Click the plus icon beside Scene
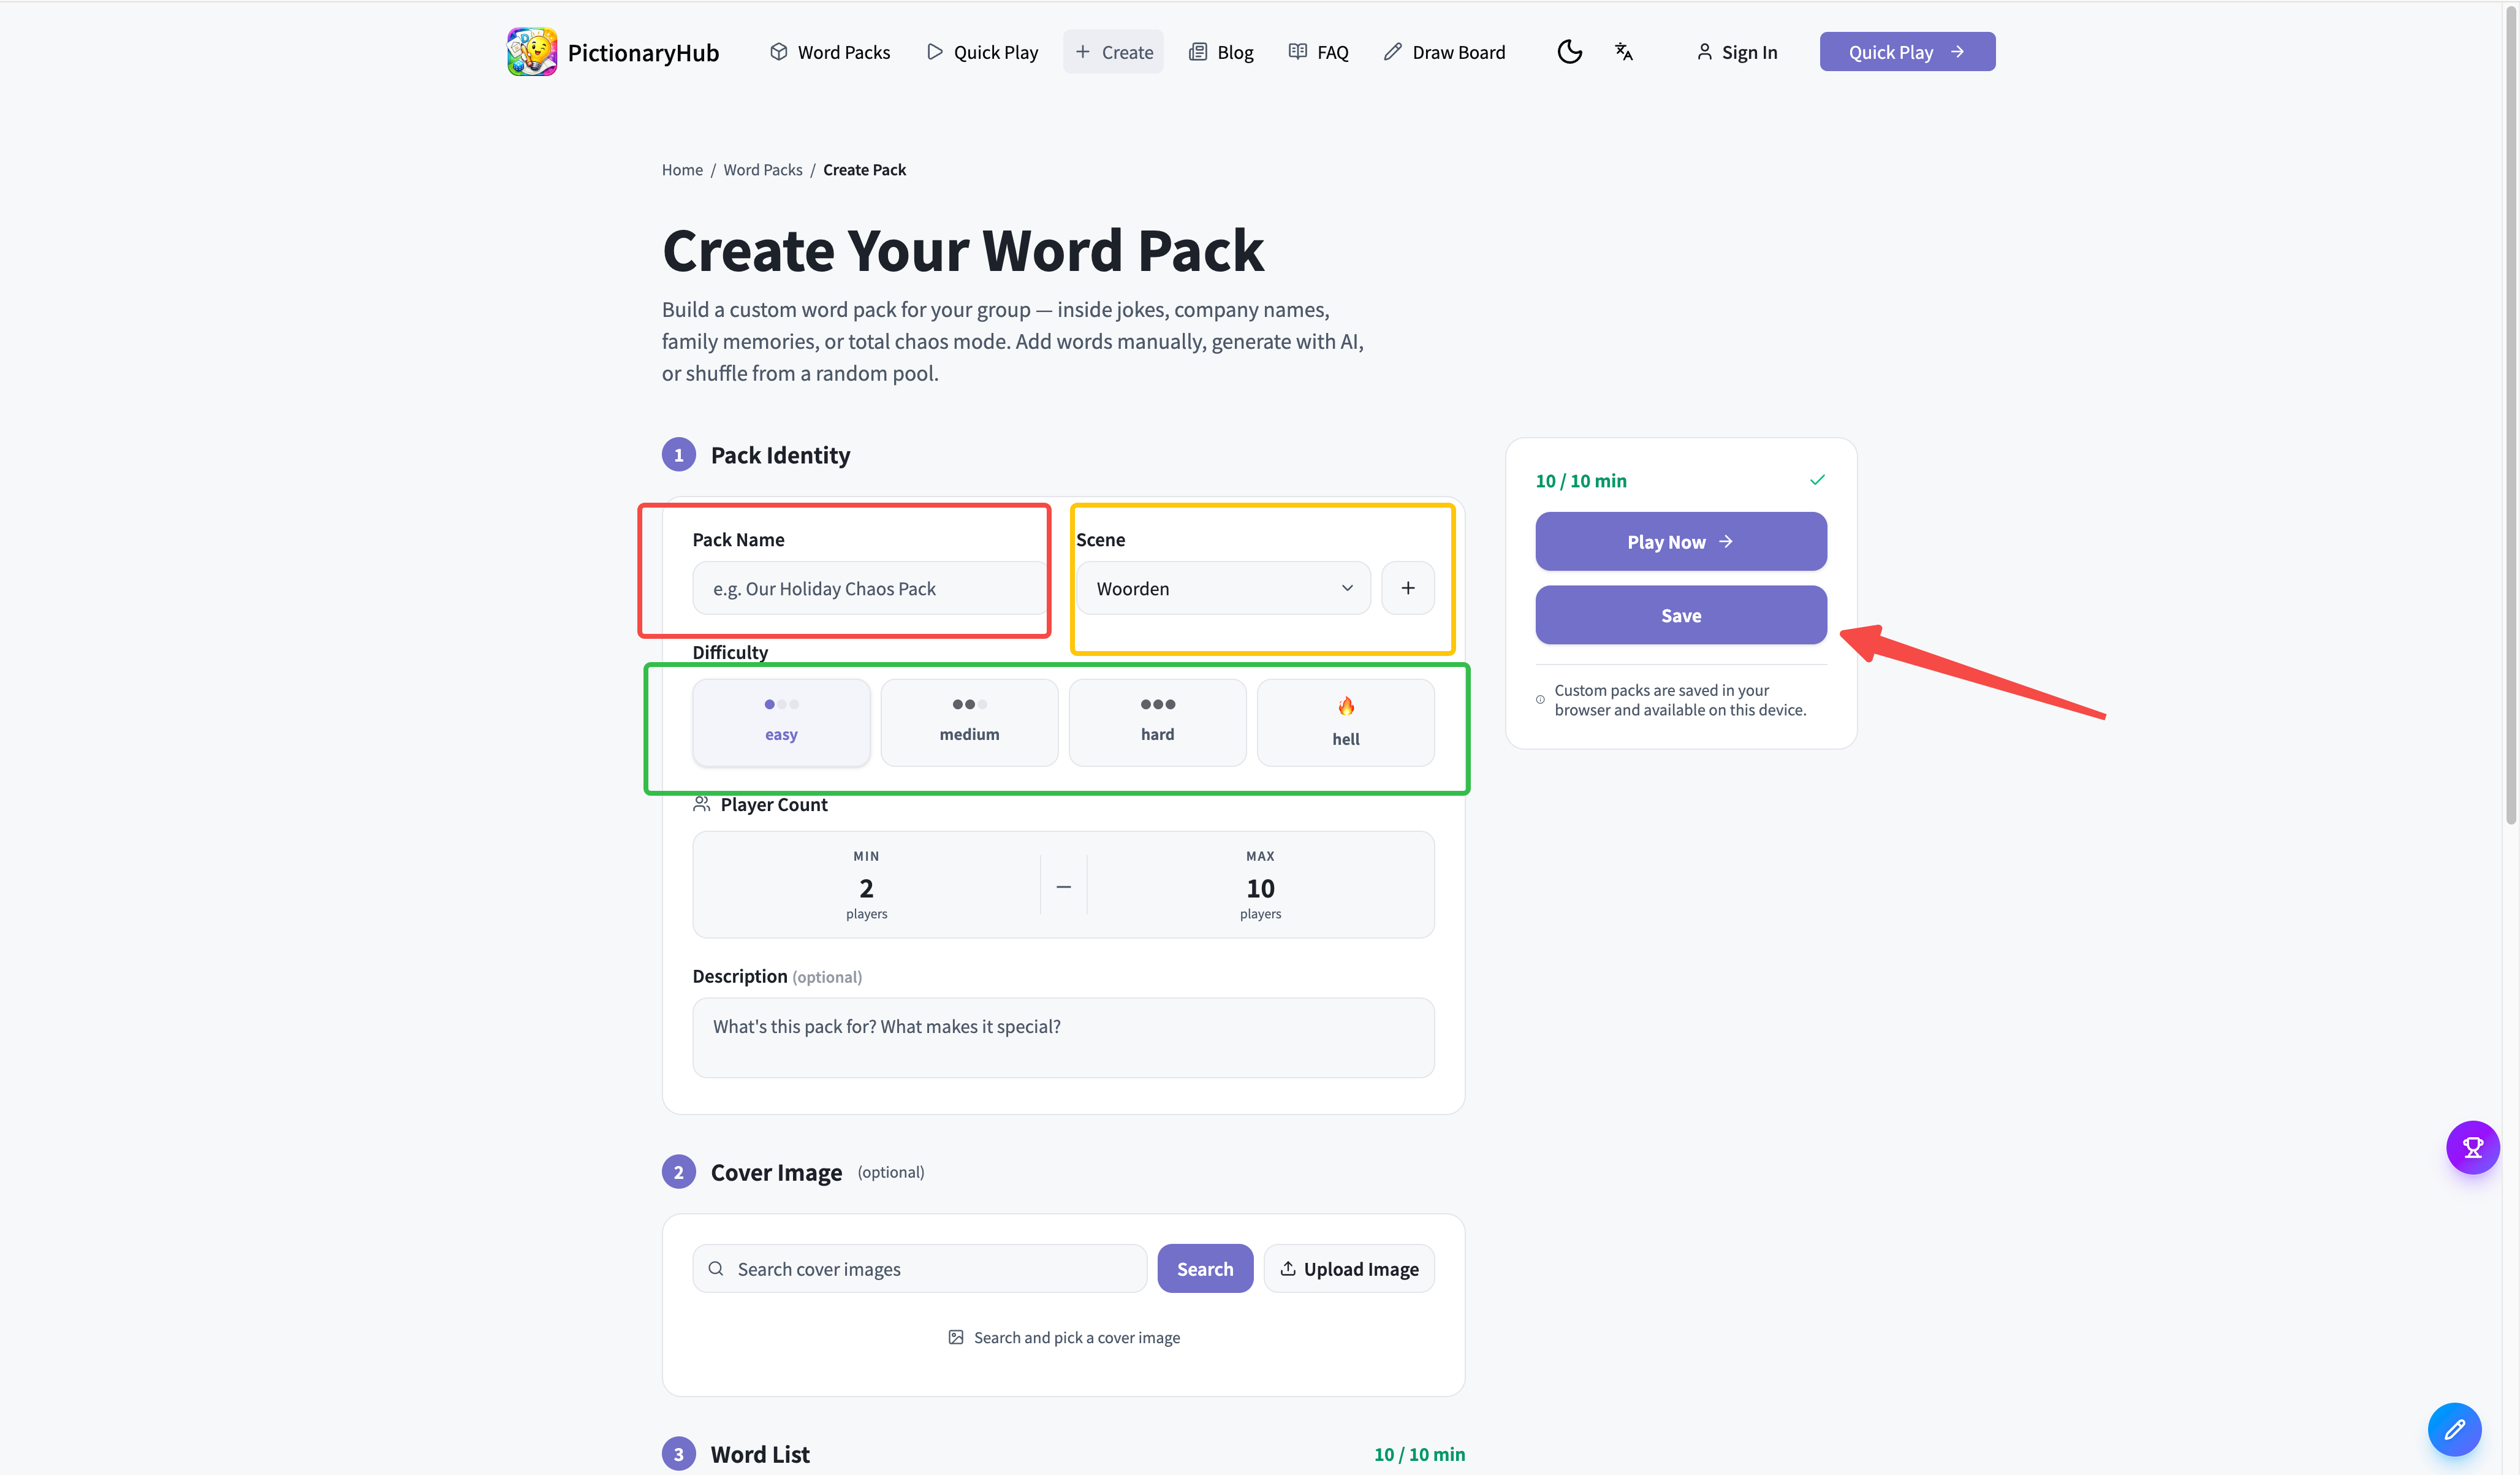This screenshot has height=1475, width=2520. coord(1407,589)
